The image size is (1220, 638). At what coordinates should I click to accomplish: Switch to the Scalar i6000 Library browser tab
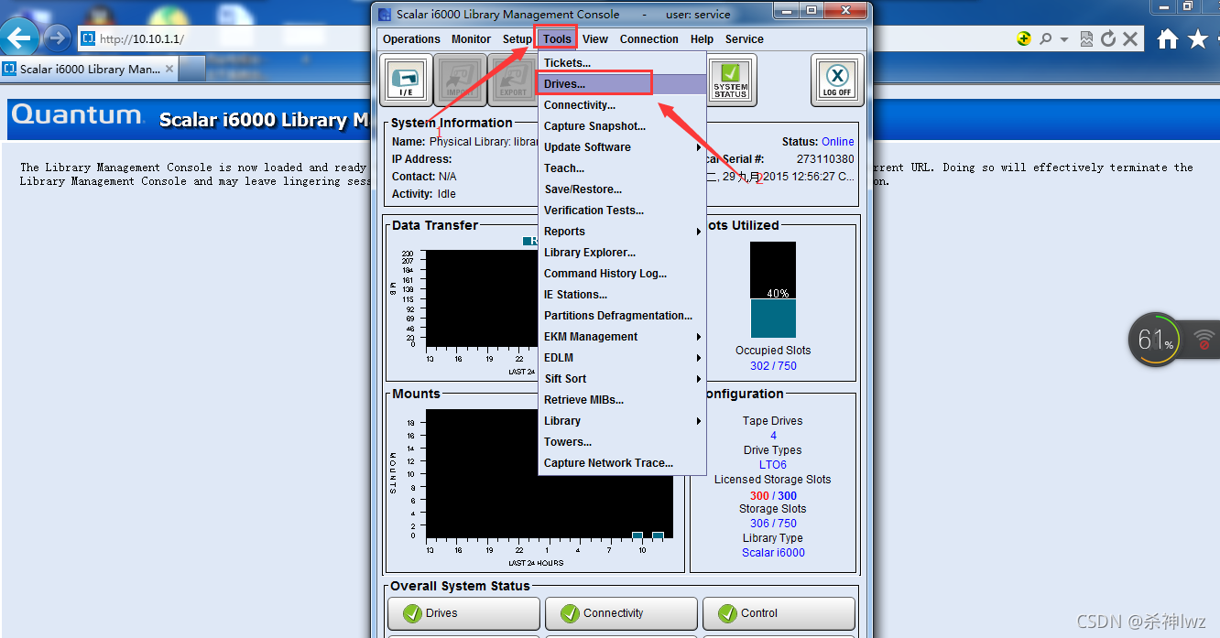(89, 69)
